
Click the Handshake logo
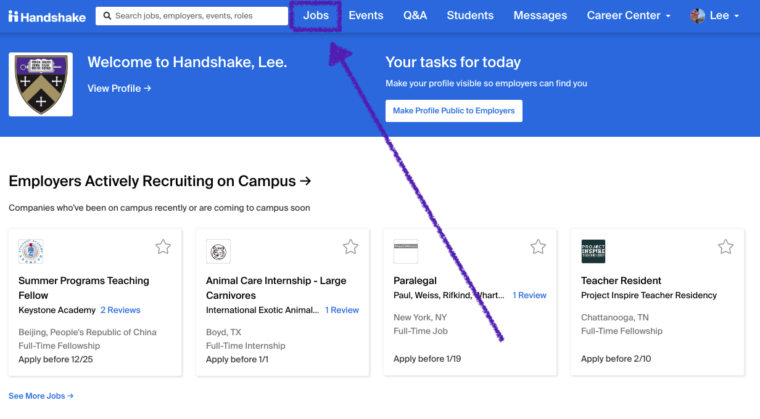[47, 16]
